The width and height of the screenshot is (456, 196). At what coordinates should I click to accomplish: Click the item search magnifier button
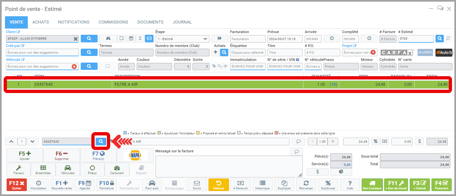point(101,141)
